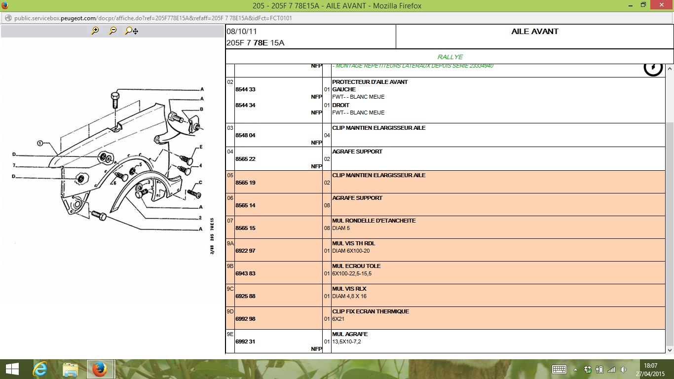The height and width of the screenshot is (379, 674).
Task: Show hidden system tray icons
Action: pyautogui.click(x=575, y=370)
